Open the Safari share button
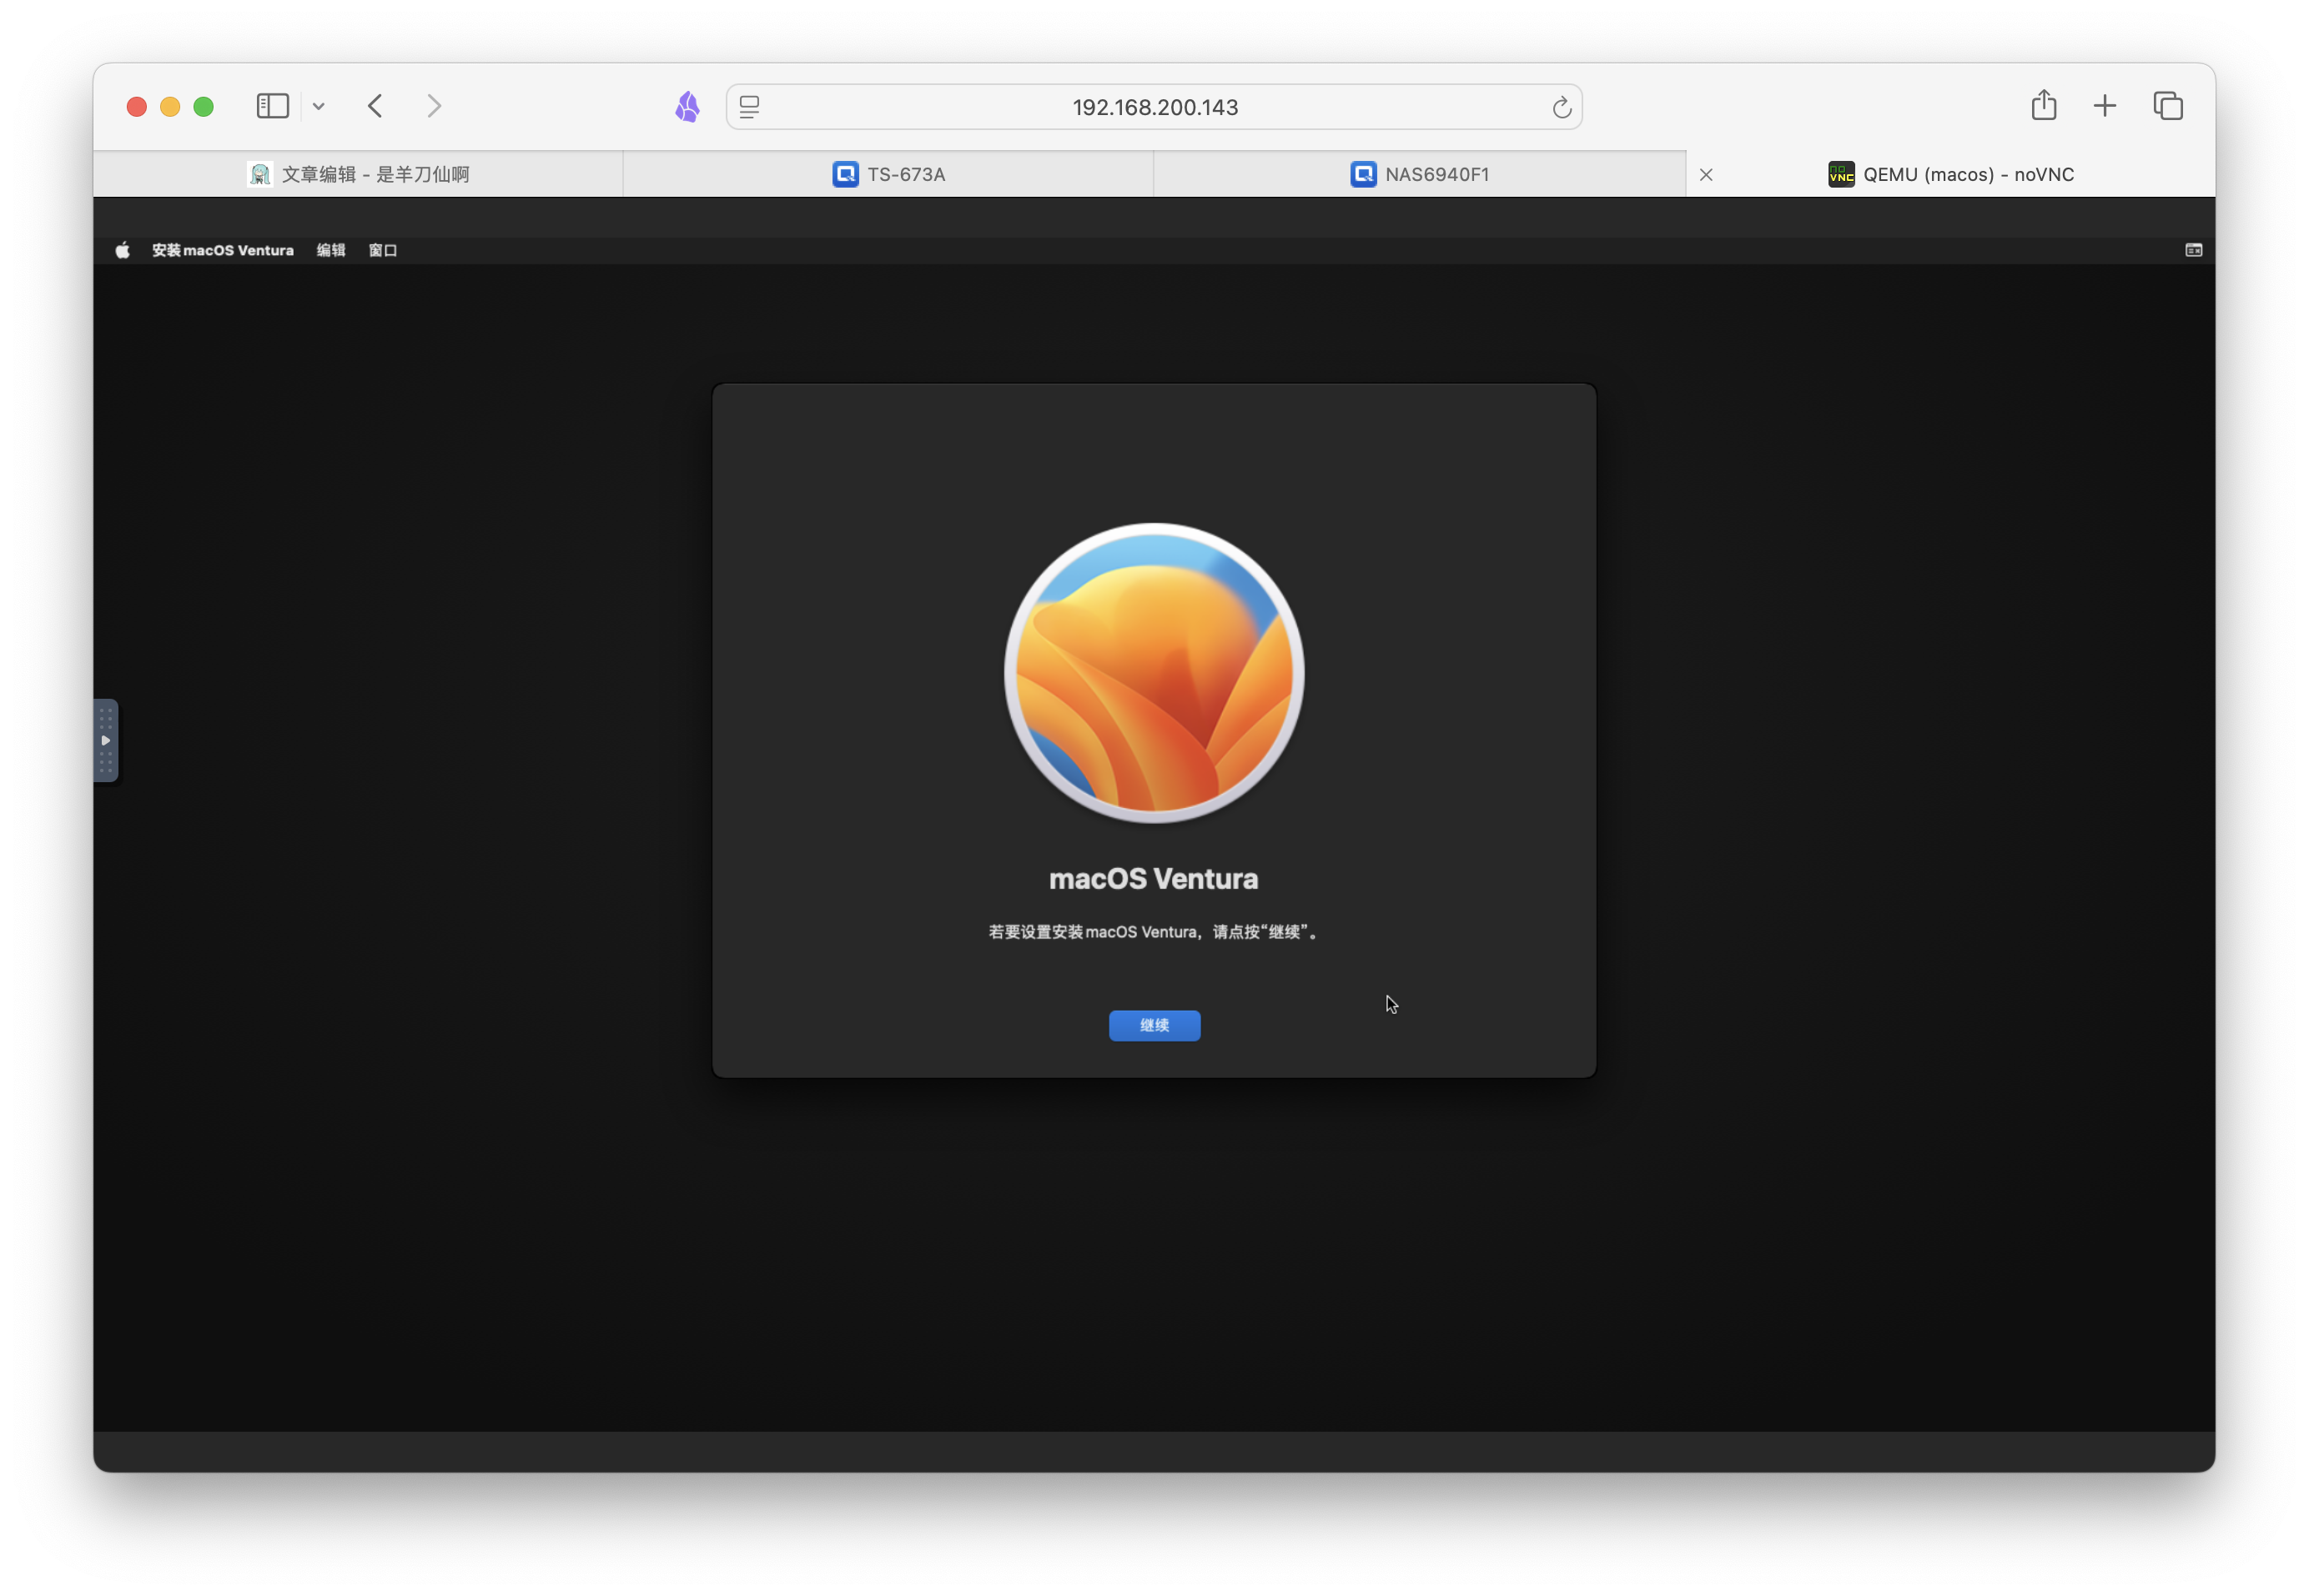 [x=2044, y=105]
